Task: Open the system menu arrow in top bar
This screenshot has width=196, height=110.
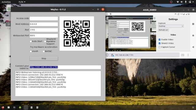Action: (x=193, y=2)
